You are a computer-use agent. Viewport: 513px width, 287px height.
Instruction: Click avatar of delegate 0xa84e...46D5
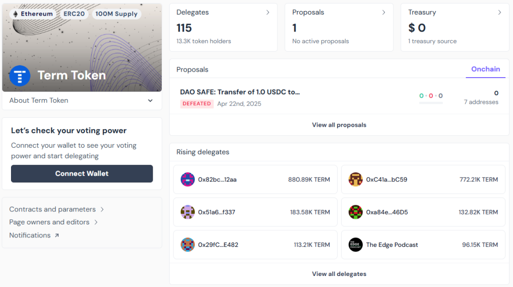click(355, 212)
